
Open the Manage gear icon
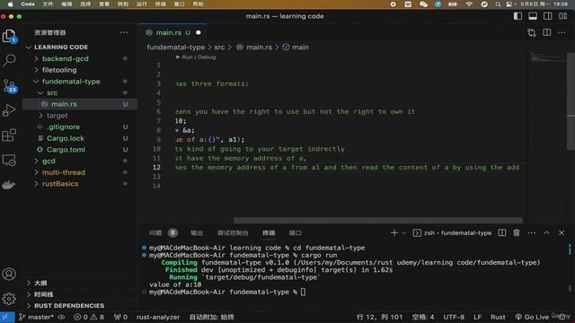tap(9, 299)
